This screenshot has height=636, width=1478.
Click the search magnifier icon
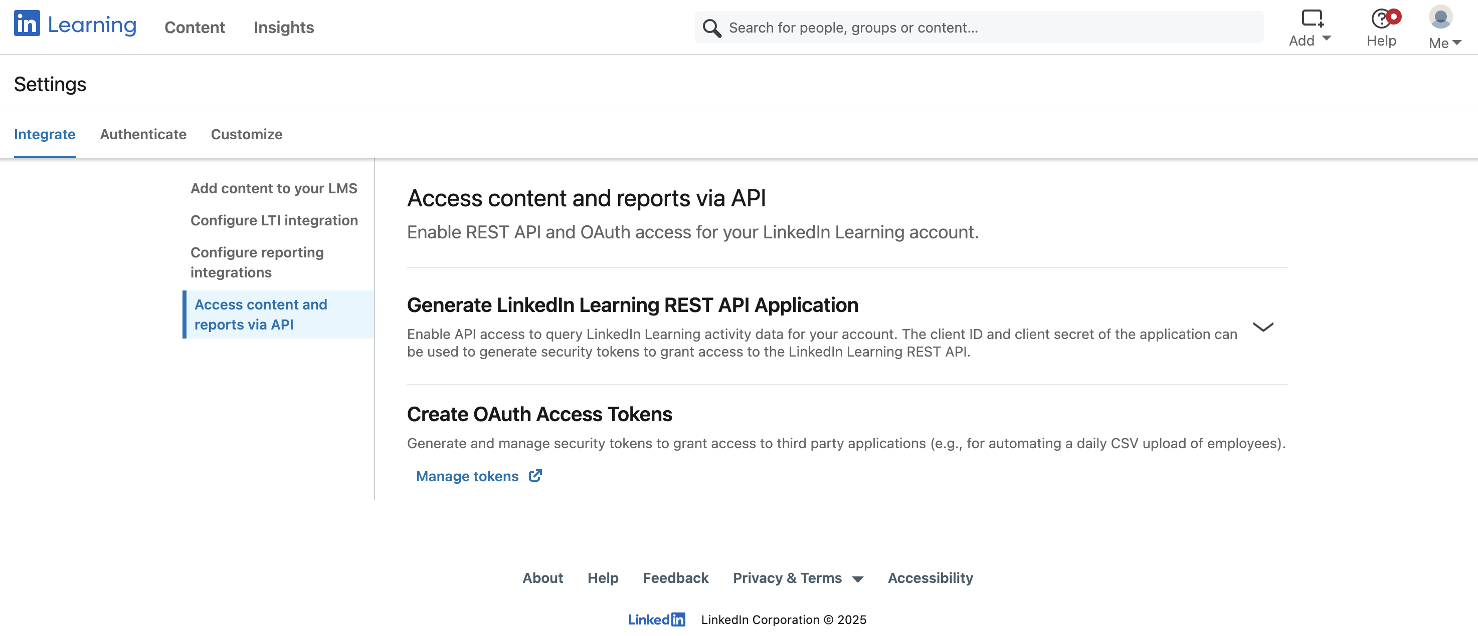pos(711,28)
